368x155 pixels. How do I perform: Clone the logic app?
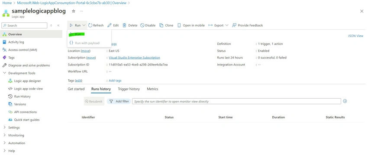(x=166, y=25)
